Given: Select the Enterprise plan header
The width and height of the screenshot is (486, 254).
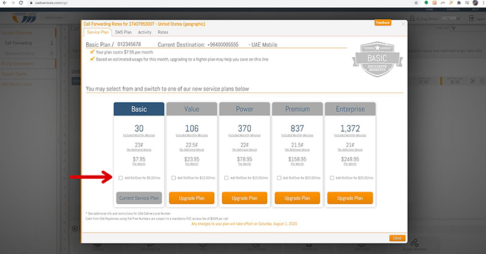Looking at the screenshot, I should tap(351, 109).
